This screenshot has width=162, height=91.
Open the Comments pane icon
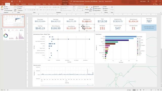pyautogui.click(x=160, y=4)
